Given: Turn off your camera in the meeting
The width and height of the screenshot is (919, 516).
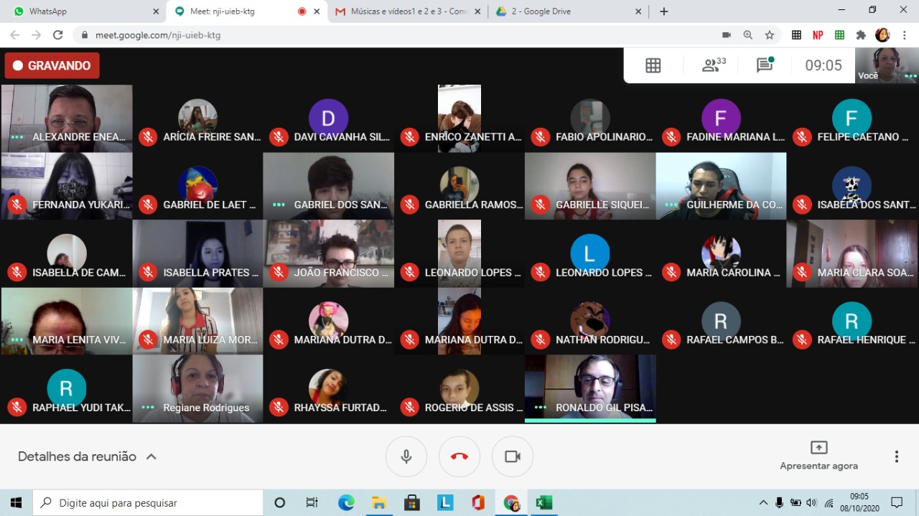Looking at the screenshot, I should tap(513, 456).
